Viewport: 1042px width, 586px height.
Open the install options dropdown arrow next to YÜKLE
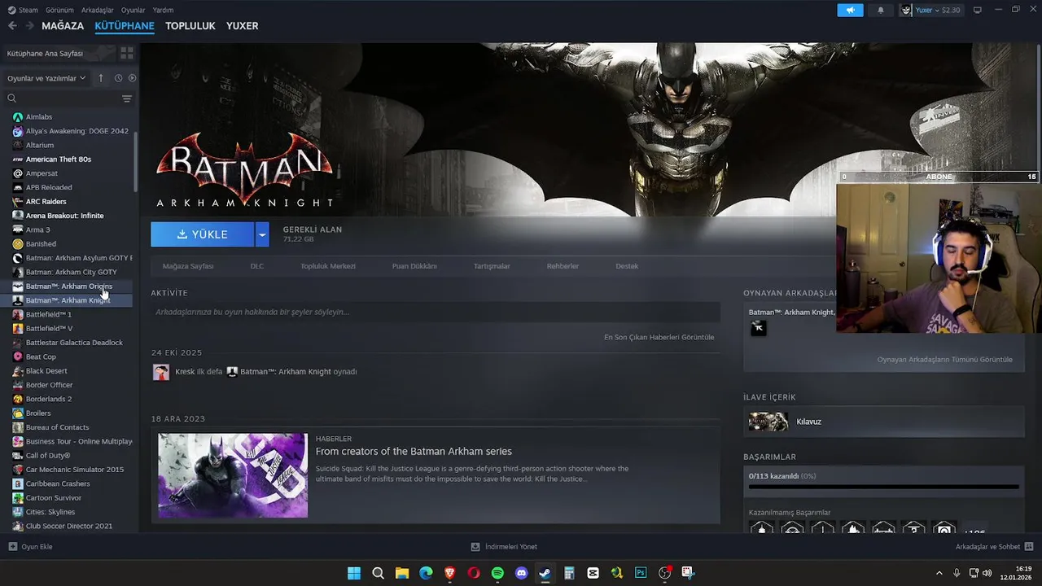262,234
